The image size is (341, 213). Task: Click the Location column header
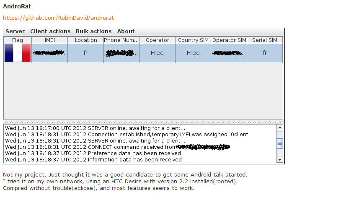86,40
